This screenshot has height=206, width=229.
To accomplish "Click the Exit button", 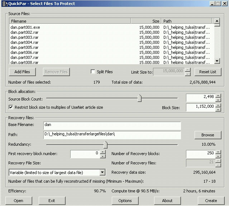I will (52, 201).
